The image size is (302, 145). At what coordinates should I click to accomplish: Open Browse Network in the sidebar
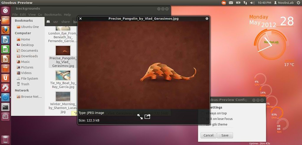point(29,96)
